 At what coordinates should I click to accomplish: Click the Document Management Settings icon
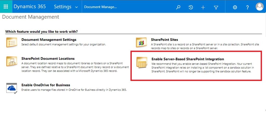(x=11, y=42)
